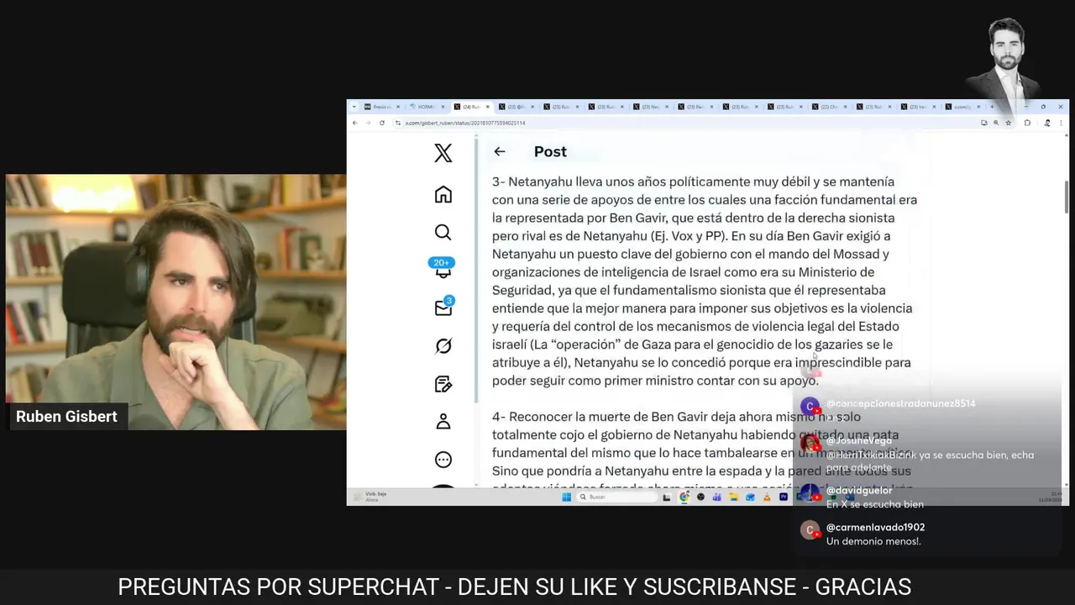1075x605 pixels.
Task: Open the Lists icon in the X sidebar
Action: click(x=443, y=384)
